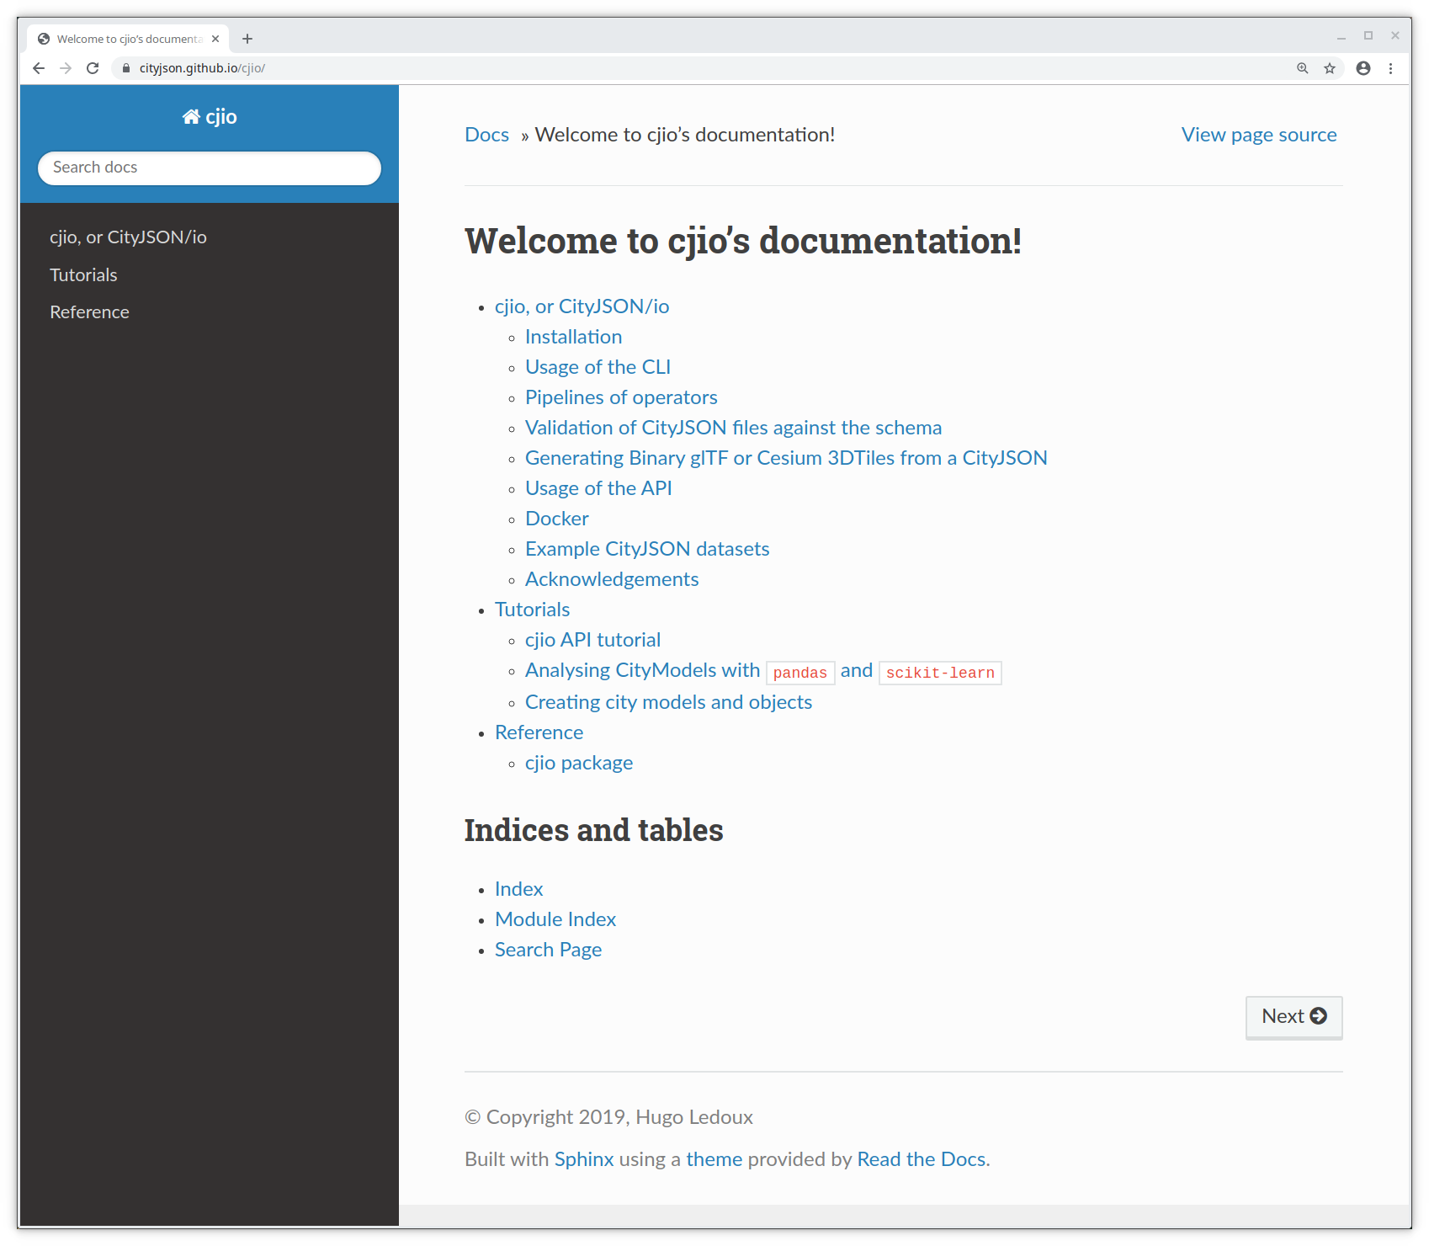Click the browser back arrow
This screenshot has height=1246, width=1429.
39,68
